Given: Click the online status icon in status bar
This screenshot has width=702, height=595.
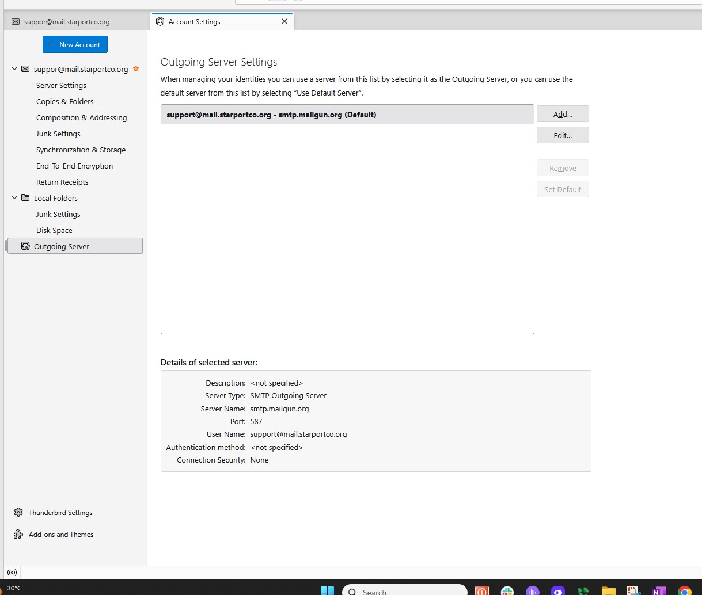Looking at the screenshot, I should pos(12,572).
